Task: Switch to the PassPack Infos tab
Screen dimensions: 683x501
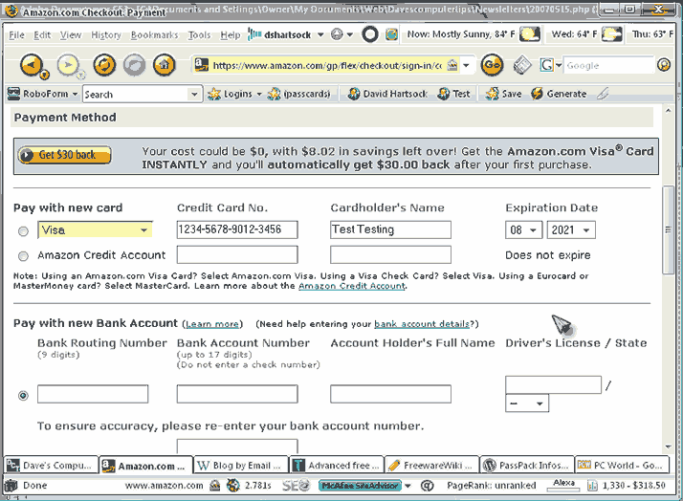Action: click(x=527, y=466)
